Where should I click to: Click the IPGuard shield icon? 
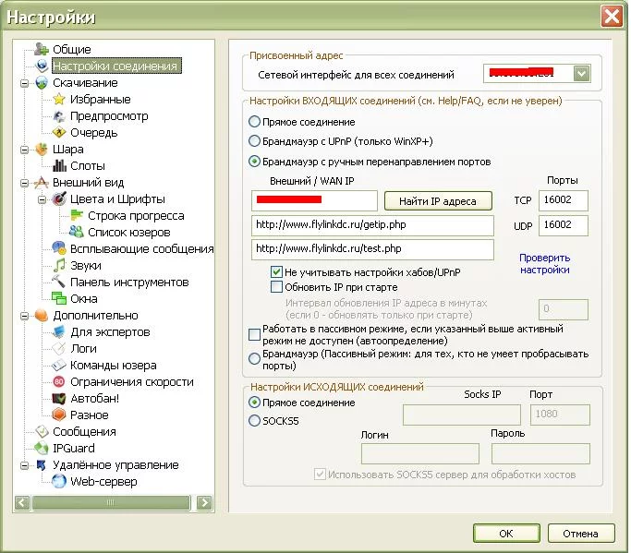point(42,448)
